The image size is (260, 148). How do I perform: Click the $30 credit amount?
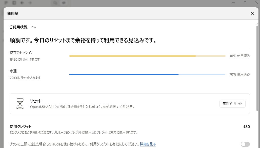point(247,127)
